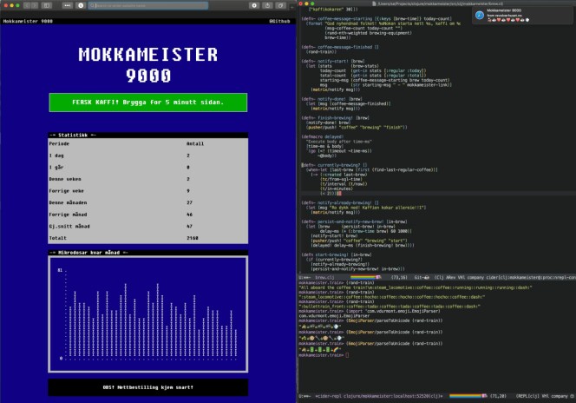Select the 'Forrige månad' statistics row
The height and width of the screenshot is (403, 576).
tap(148, 215)
